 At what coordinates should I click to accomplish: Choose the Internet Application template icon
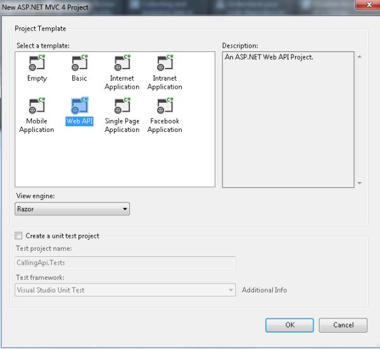(x=122, y=63)
